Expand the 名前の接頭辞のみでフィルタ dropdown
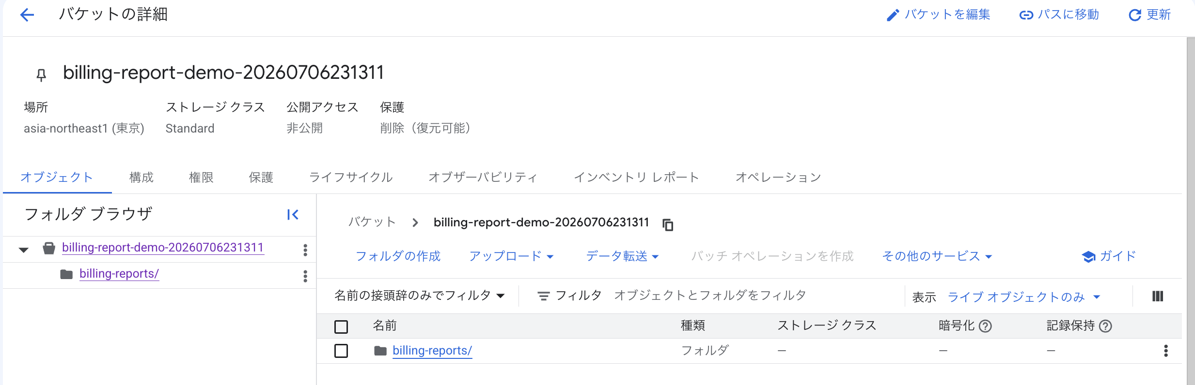This screenshot has height=385, width=1195. coord(420,295)
